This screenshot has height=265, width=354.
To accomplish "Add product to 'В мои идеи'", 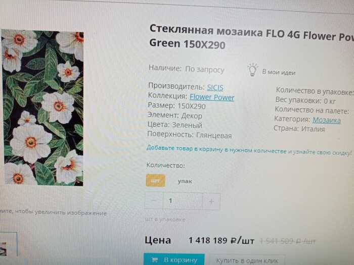I will click(279, 72).
